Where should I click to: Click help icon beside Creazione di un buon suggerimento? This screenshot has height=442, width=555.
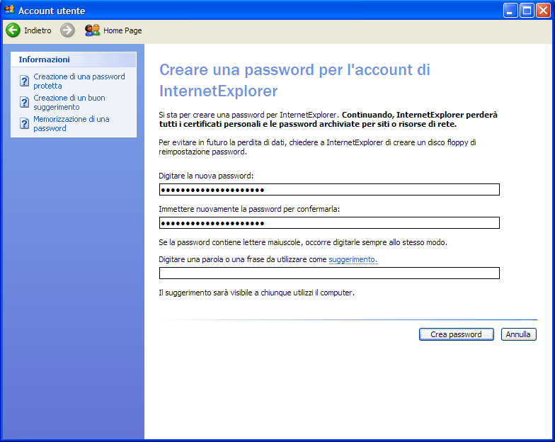tap(24, 102)
